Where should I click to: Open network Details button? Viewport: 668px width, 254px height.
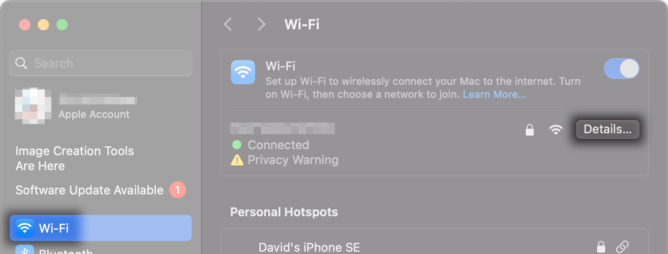tap(607, 130)
